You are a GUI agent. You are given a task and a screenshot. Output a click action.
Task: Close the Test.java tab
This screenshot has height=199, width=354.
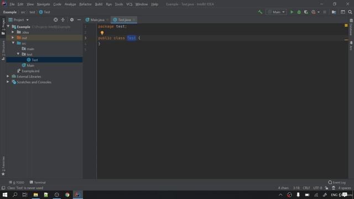[134, 20]
